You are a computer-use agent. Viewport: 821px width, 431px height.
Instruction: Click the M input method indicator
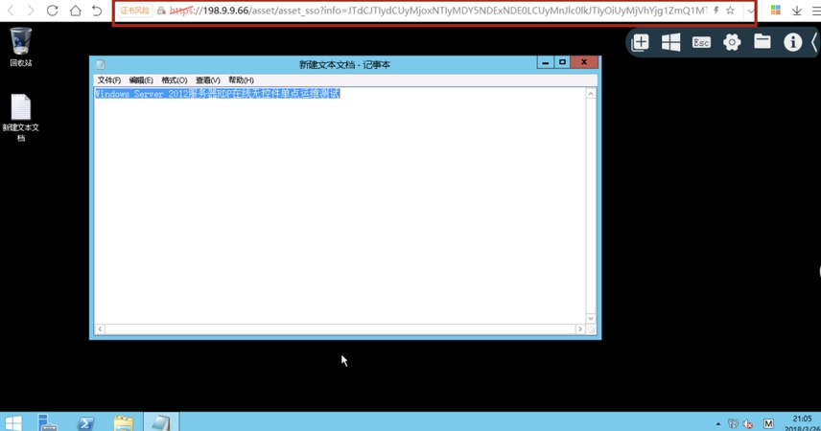tap(768, 423)
